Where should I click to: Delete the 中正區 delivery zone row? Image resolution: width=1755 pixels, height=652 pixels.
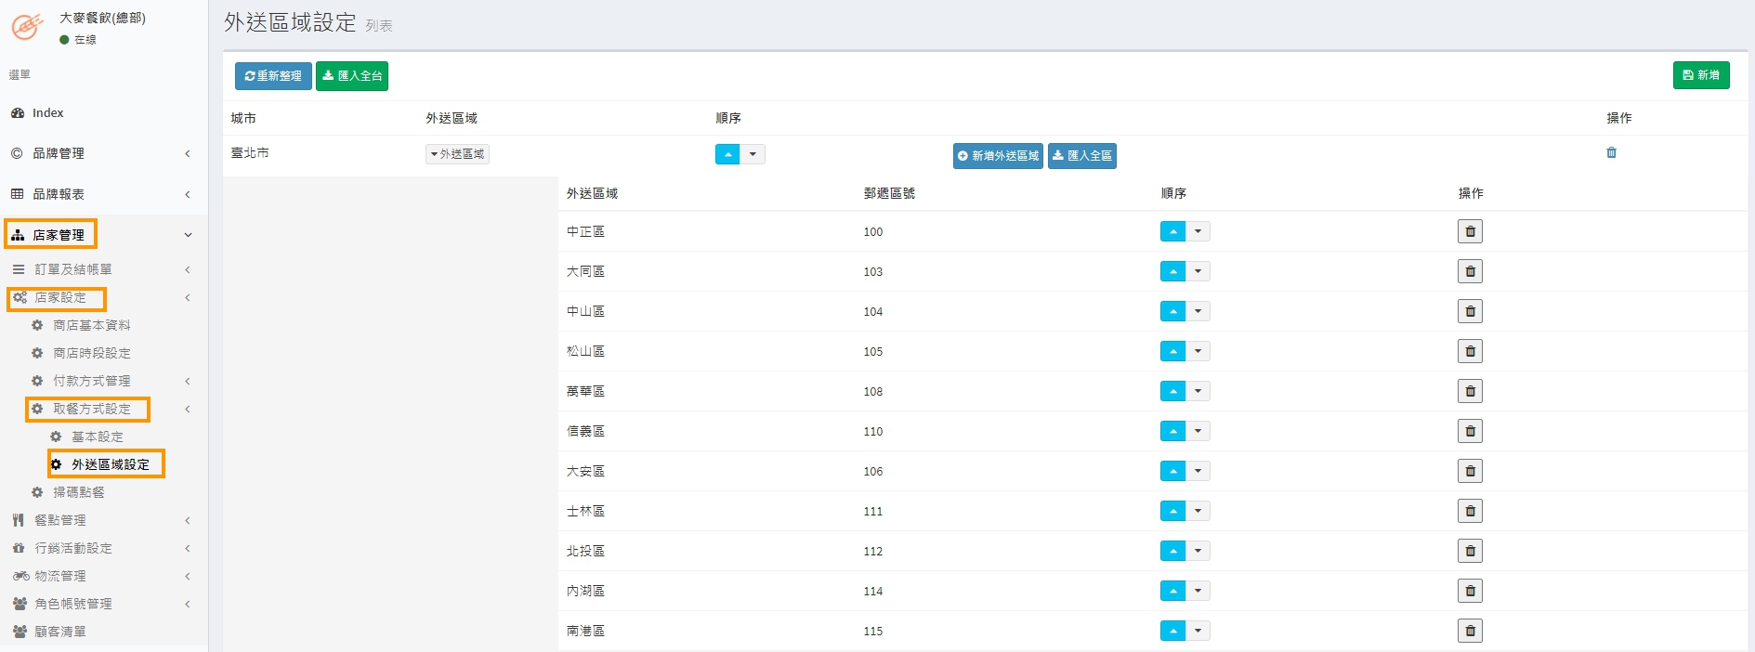[x=1470, y=231]
